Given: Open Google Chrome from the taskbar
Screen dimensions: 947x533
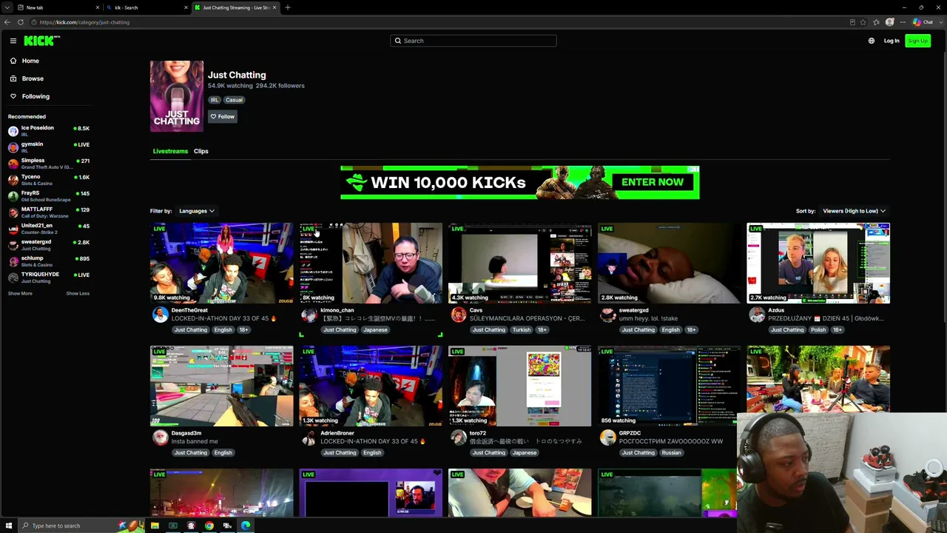Looking at the screenshot, I should pos(209,526).
